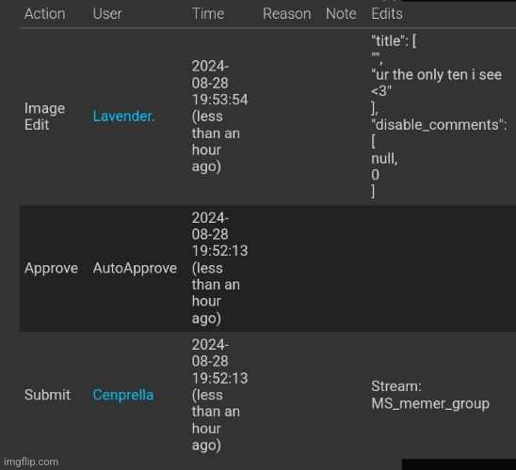Click the Edits column header
This screenshot has height=470, width=516.
click(x=387, y=14)
